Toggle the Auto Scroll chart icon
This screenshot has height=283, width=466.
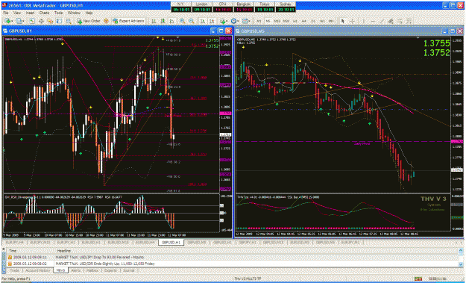point(203,21)
